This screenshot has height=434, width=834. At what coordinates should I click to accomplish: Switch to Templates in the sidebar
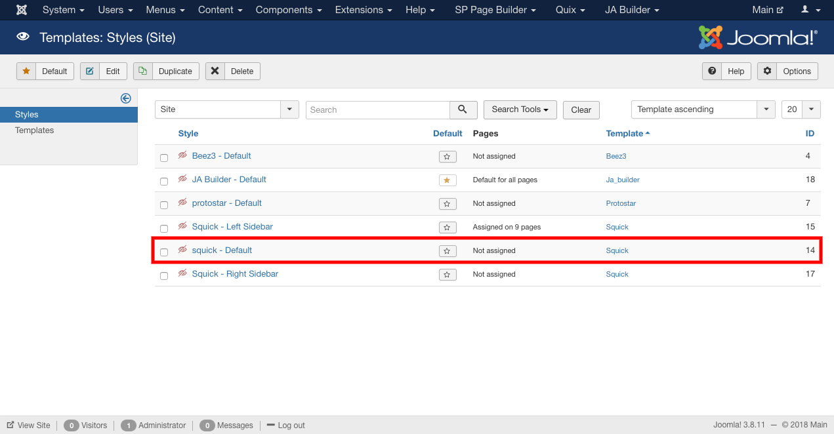click(35, 130)
